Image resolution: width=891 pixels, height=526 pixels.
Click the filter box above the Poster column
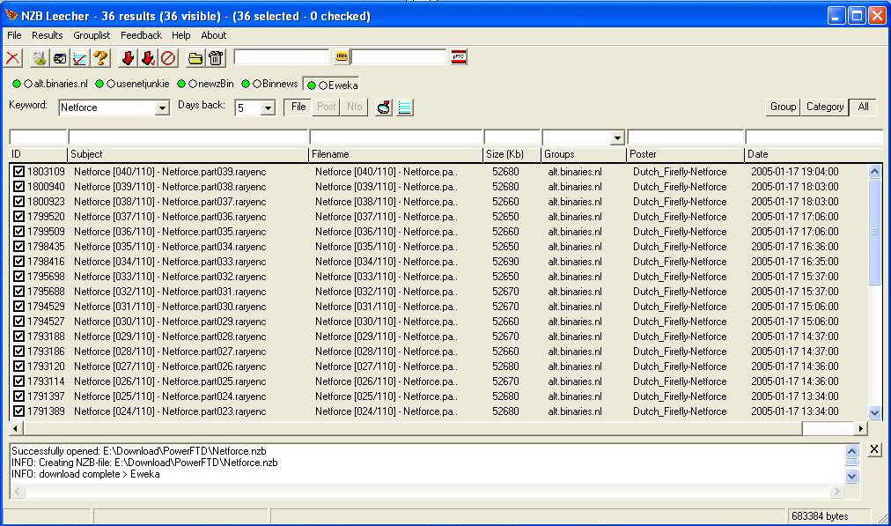point(685,137)
